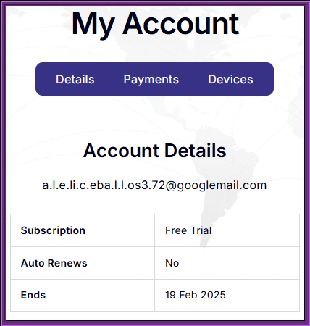Image resolution: width=310 pixels, height=326 pixels.
Task: Click the year 2025 in Ends row
Action: coord(213,295)
